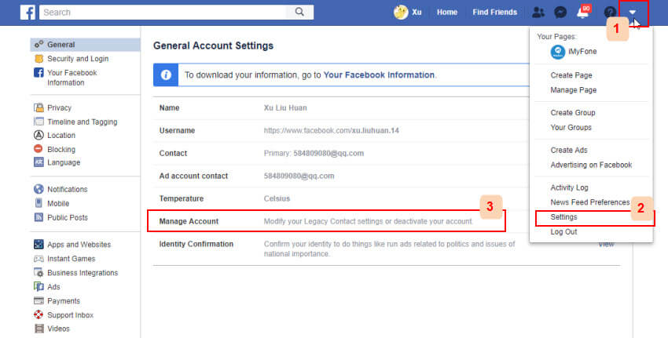Click the iMyFone page avatar icon
This screenshot has height=338, width=668.
(x=558, y=52)
